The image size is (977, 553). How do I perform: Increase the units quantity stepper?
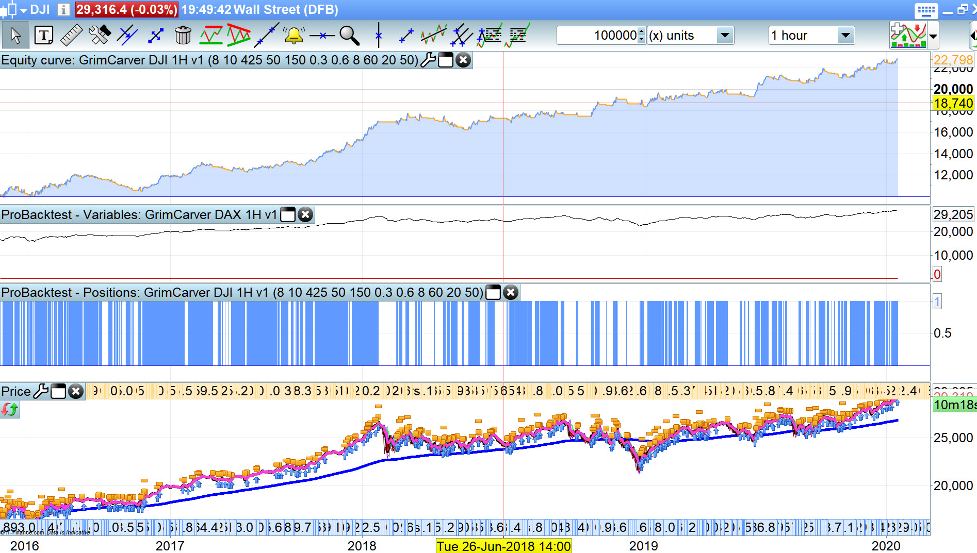(x=641, y=31)
